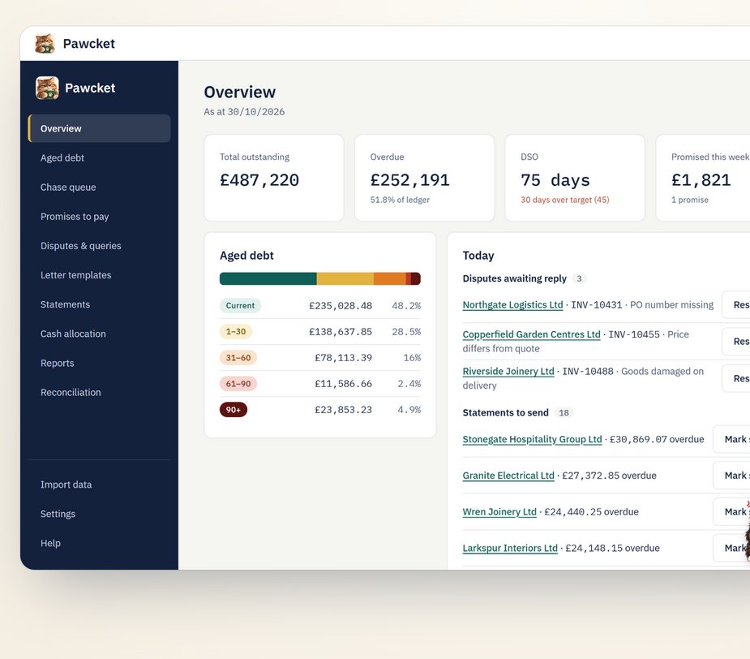This screenshot has height=659, width=750.
Task: Click the yellow 1–30 segment of aged debt bar
Action: point(345,278)
